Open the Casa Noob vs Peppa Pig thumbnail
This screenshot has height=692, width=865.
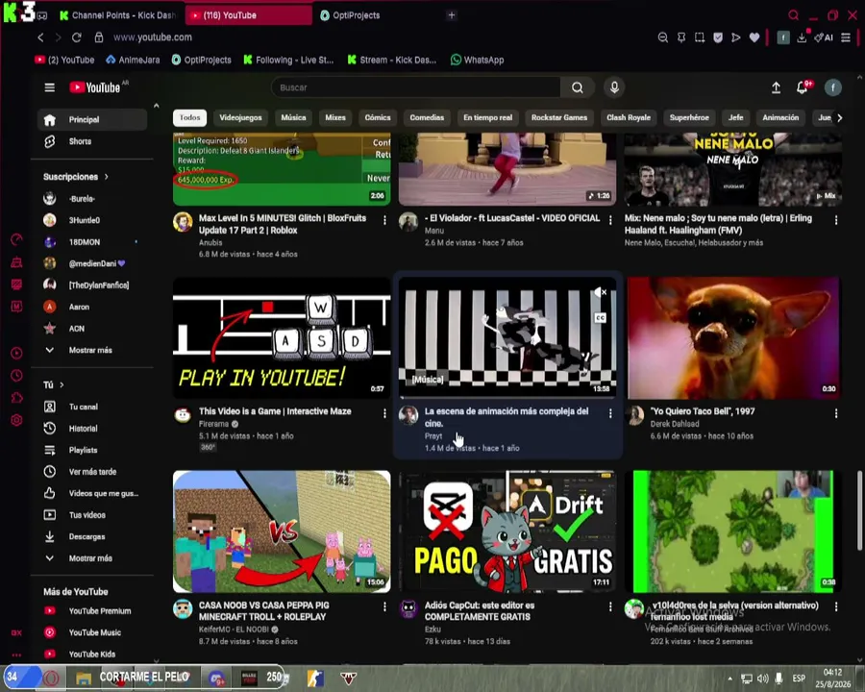pos(282,531)
